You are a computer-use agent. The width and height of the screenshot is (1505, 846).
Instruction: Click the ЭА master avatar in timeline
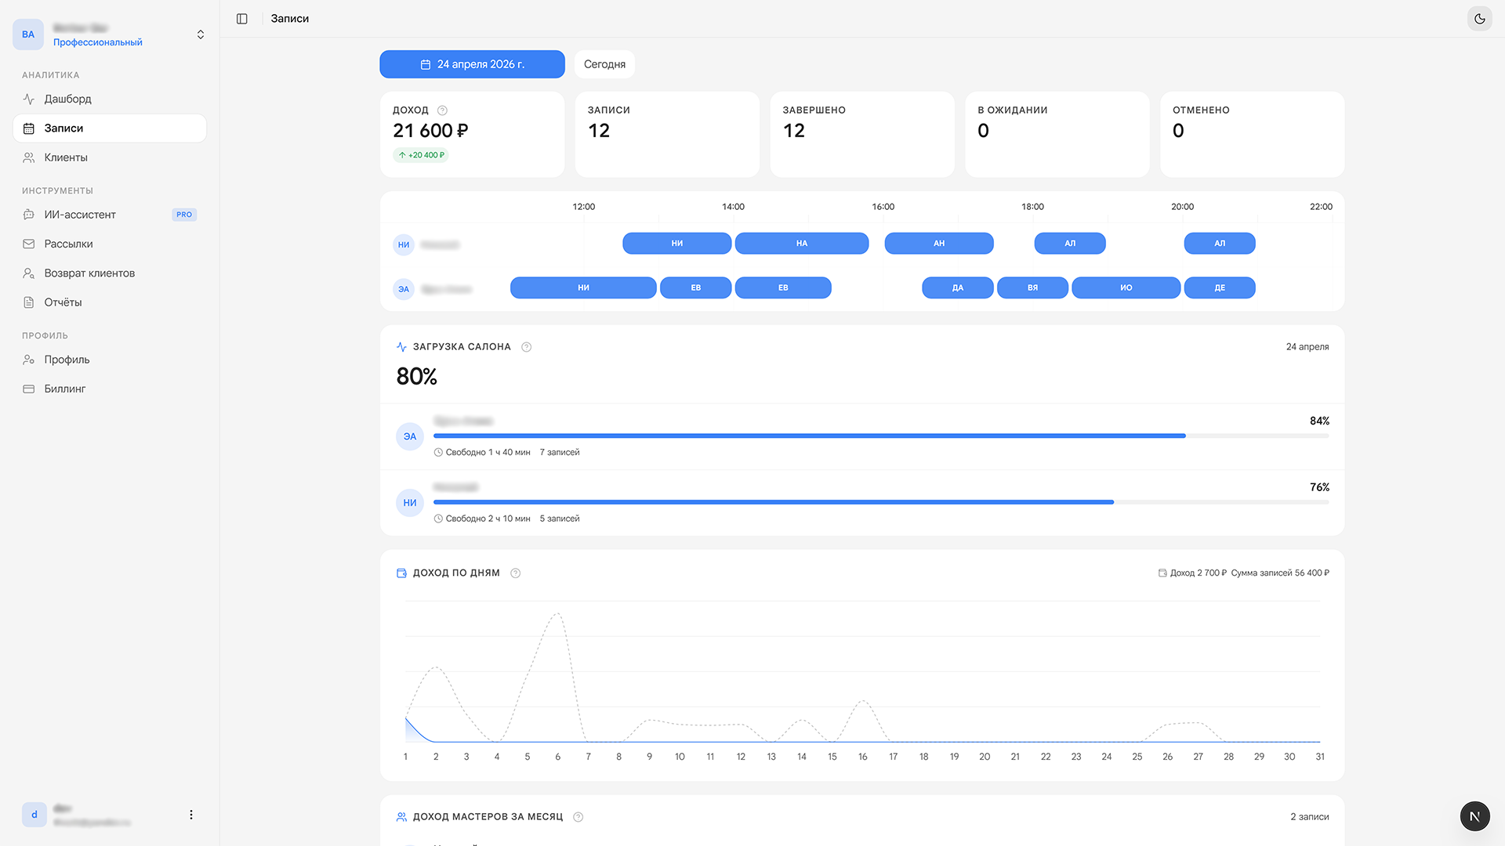404,289
